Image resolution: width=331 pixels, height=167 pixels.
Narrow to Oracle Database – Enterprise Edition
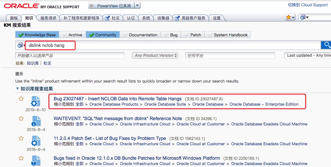[x=264, y=104]
